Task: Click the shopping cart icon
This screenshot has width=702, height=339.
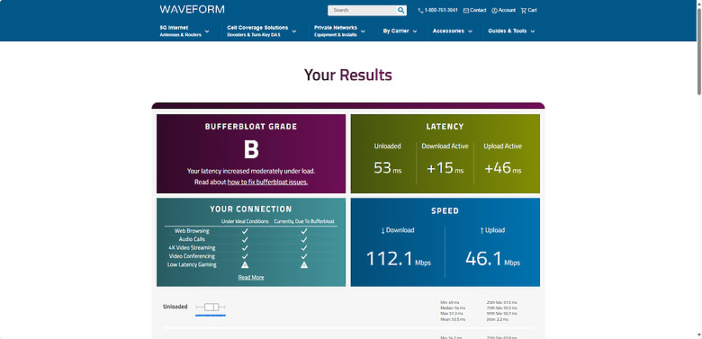Action: point(524,10)
